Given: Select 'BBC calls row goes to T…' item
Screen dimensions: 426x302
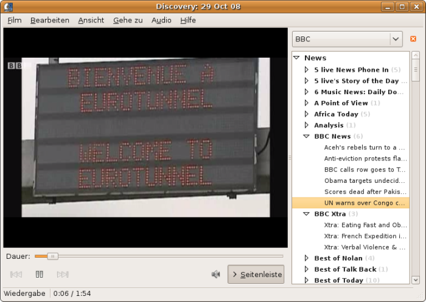Looking at the screenshot, I should tap(351, 170).
